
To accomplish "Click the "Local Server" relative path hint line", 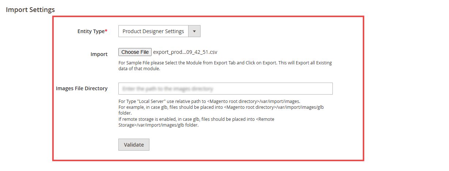I will 209,101.
